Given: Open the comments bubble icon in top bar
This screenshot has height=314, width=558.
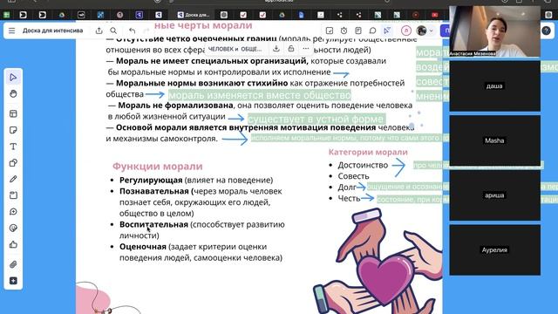Looking at the screenshot, I should pos(372,31).
